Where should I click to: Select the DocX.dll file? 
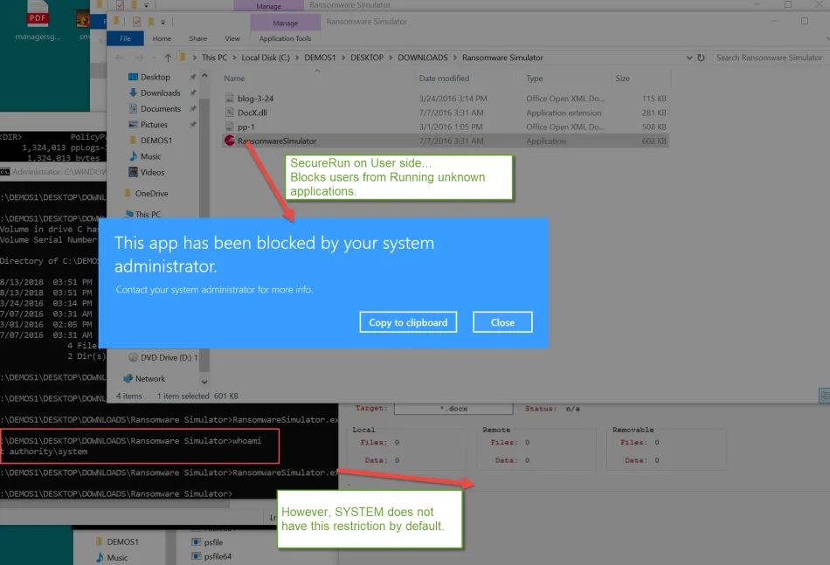coord(252,113)
